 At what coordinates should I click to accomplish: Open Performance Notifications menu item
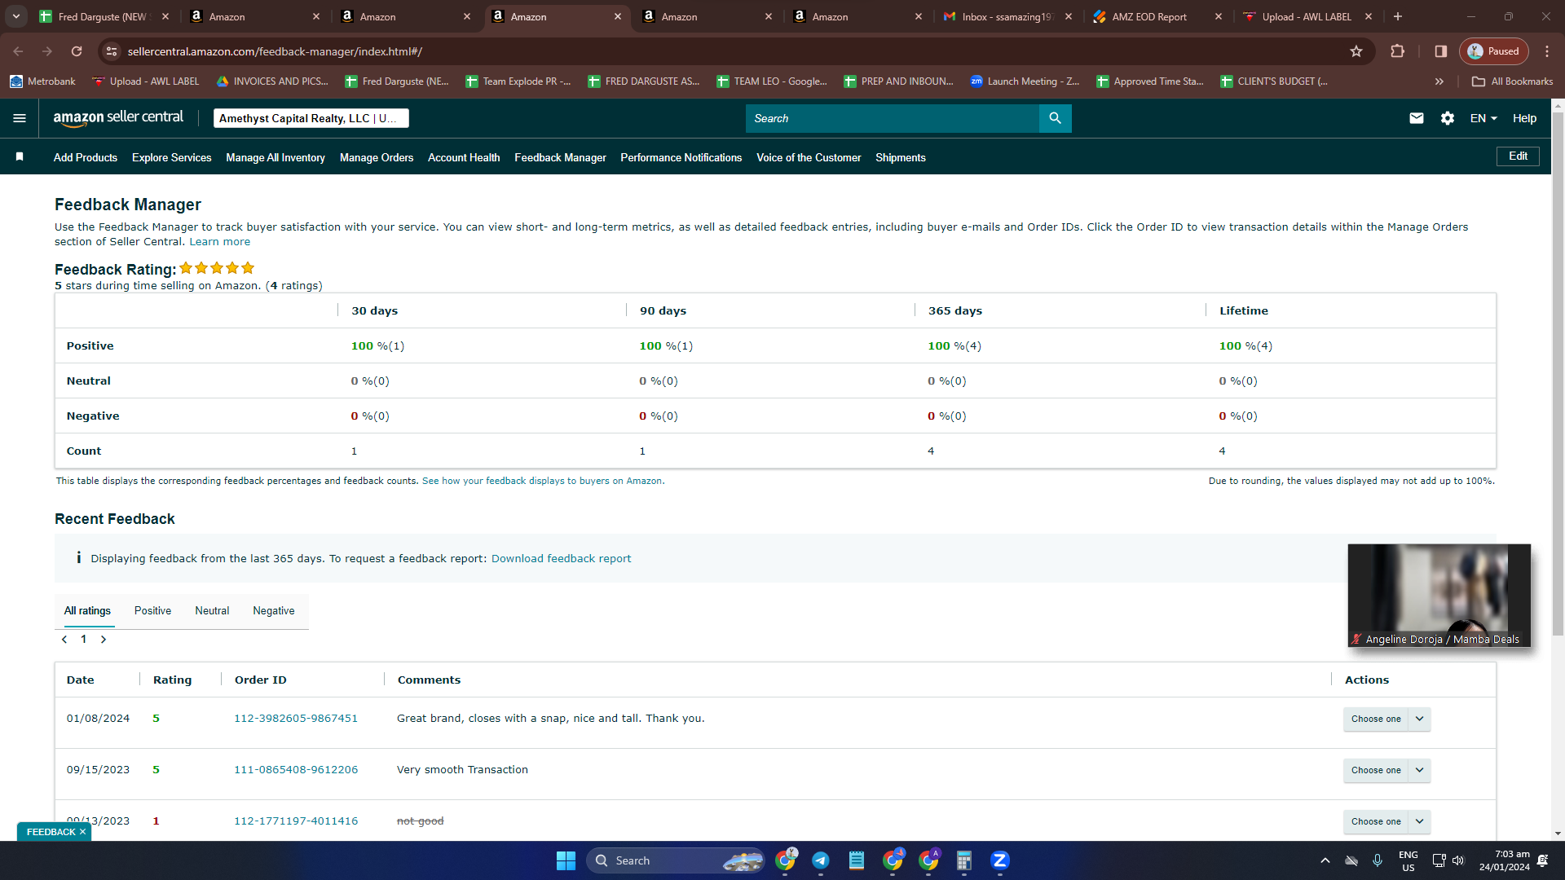tap(681, 157)
